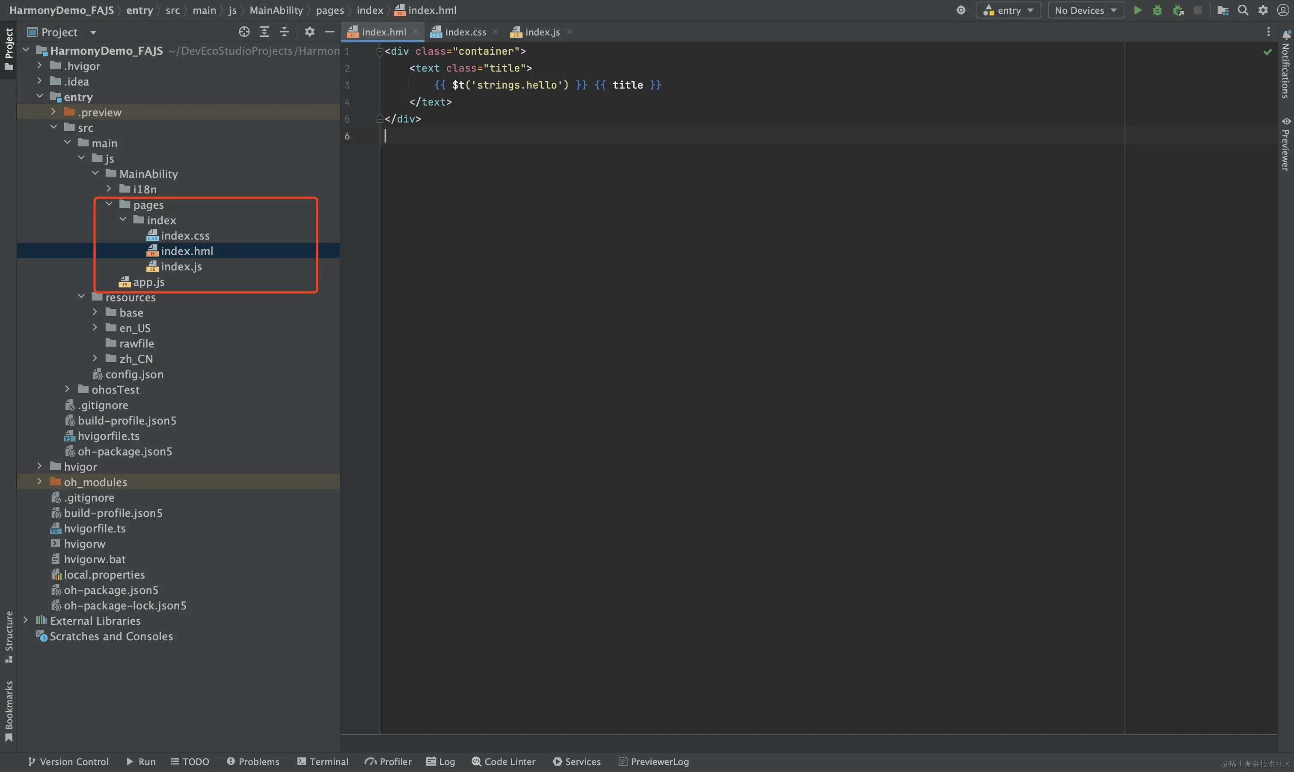The image size is (1294, 772).
Task: Open Project panel options gear
Action: [309, 32]
